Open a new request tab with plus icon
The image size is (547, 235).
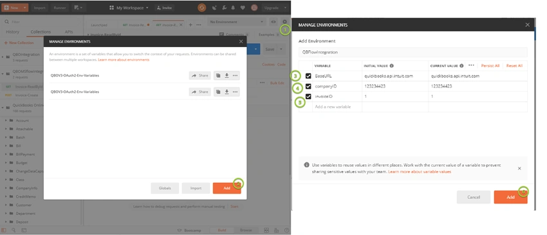click(190, 25)
